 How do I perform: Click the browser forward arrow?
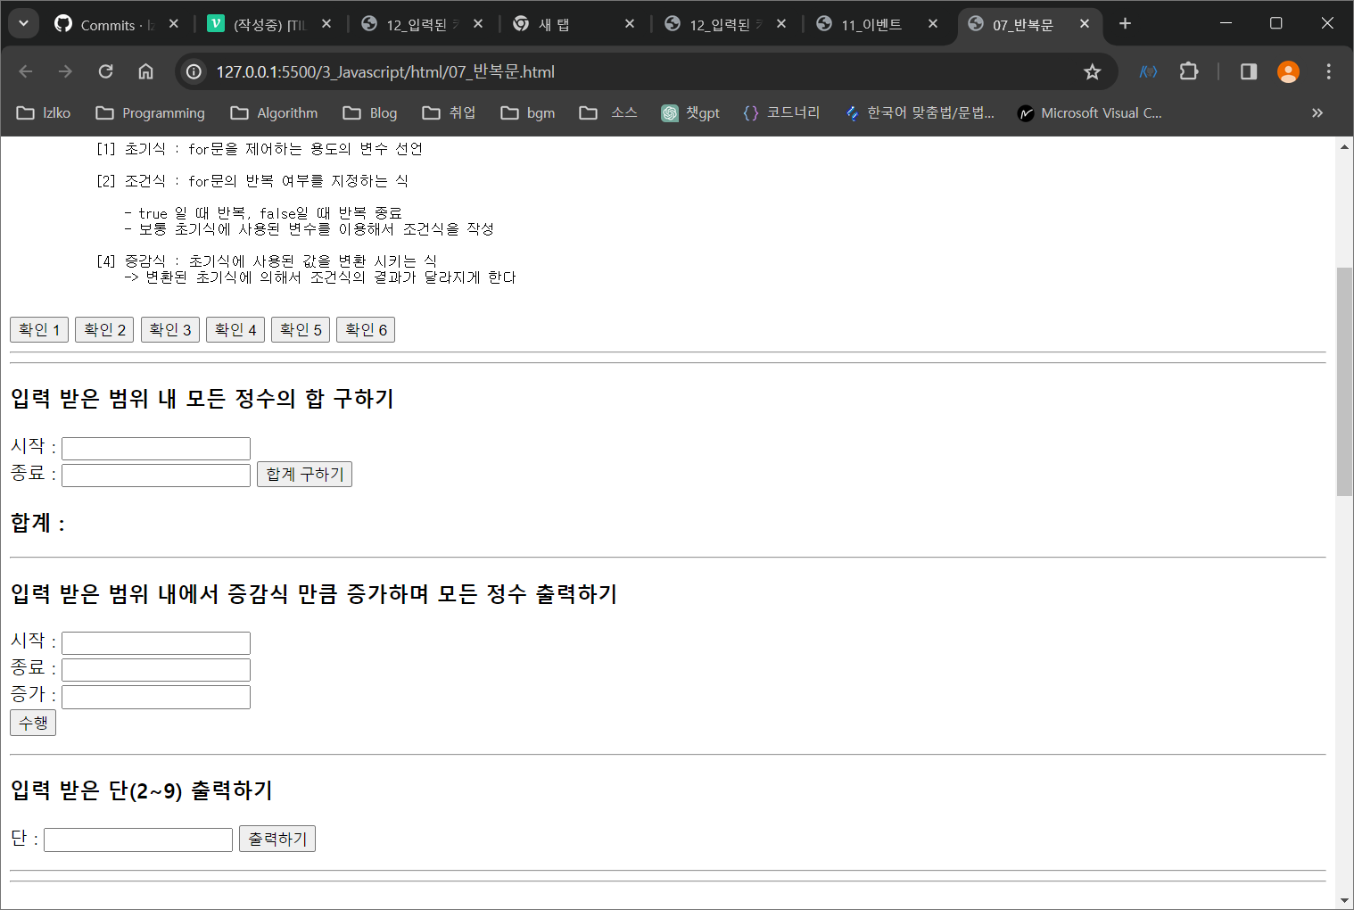65,71
